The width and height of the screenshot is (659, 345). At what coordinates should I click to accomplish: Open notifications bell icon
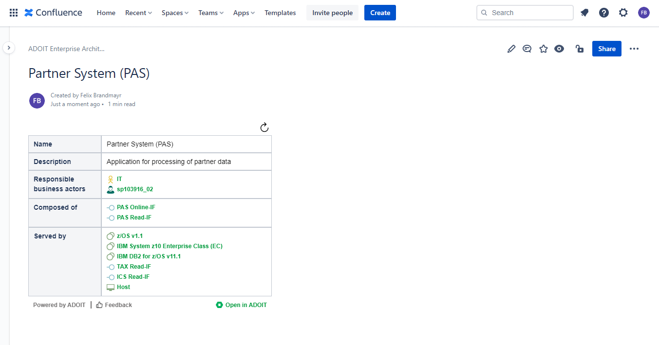(x=584, y=13)
